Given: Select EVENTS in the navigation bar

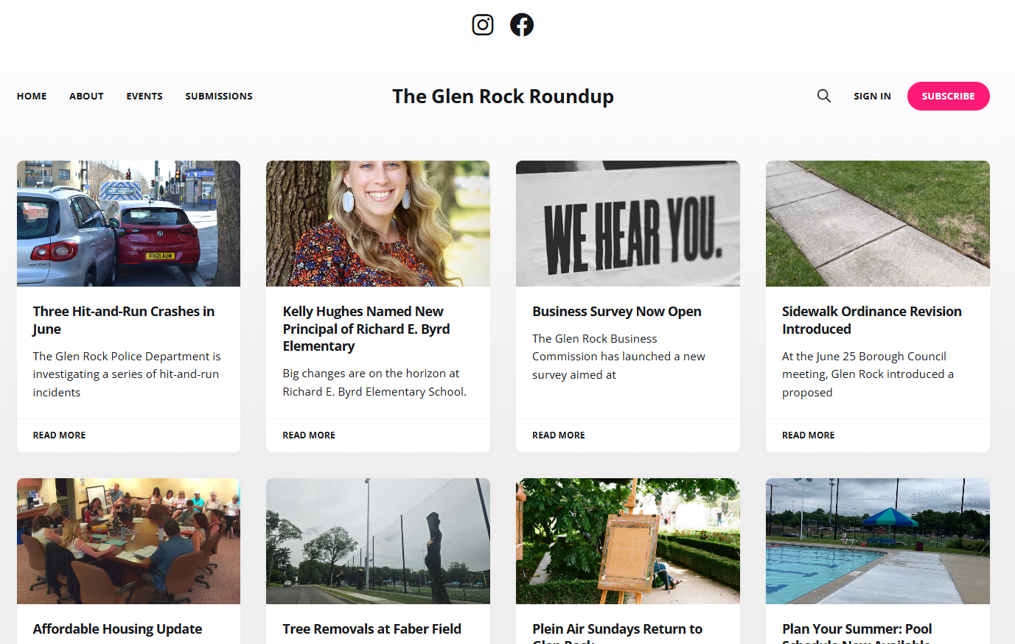Looking at the screenshot, I should (144, 96).
